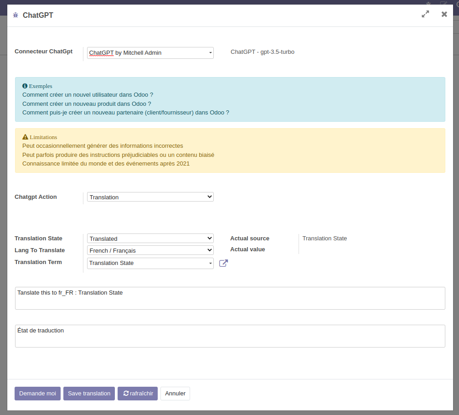Image resolution: width=459 pixels, height=415 pixels.
Task: Click the prompt text field
Action: pyautogui.click(x=230, y=298)
